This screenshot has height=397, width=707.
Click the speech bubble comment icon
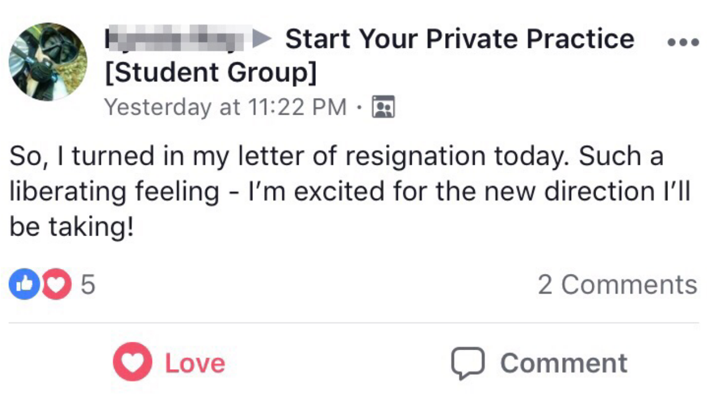[467, 363]
